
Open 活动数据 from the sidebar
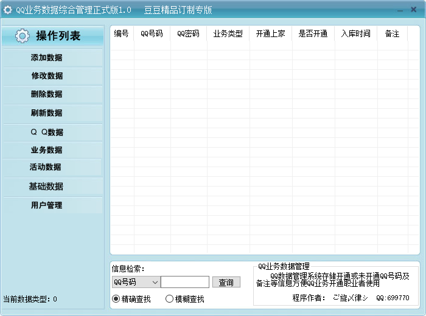52,167
